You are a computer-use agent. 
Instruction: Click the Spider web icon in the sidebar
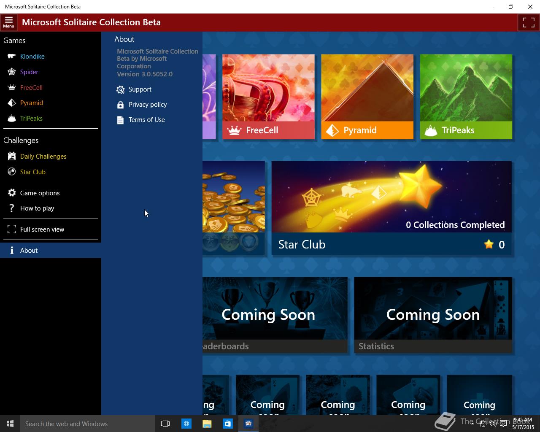click(x=12, y=72)
